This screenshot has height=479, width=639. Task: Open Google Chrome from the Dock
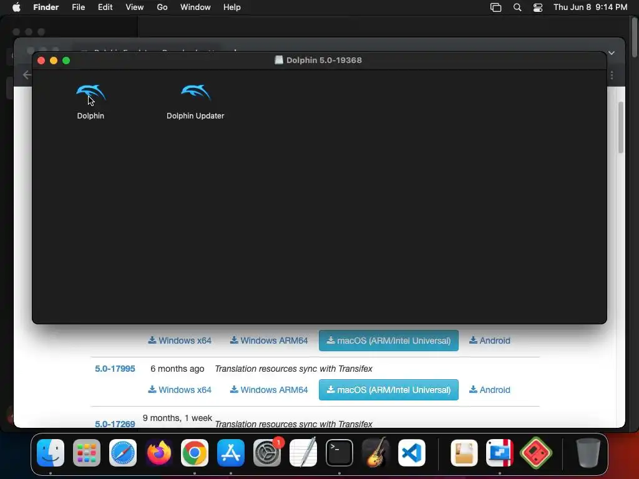(195, 453)
